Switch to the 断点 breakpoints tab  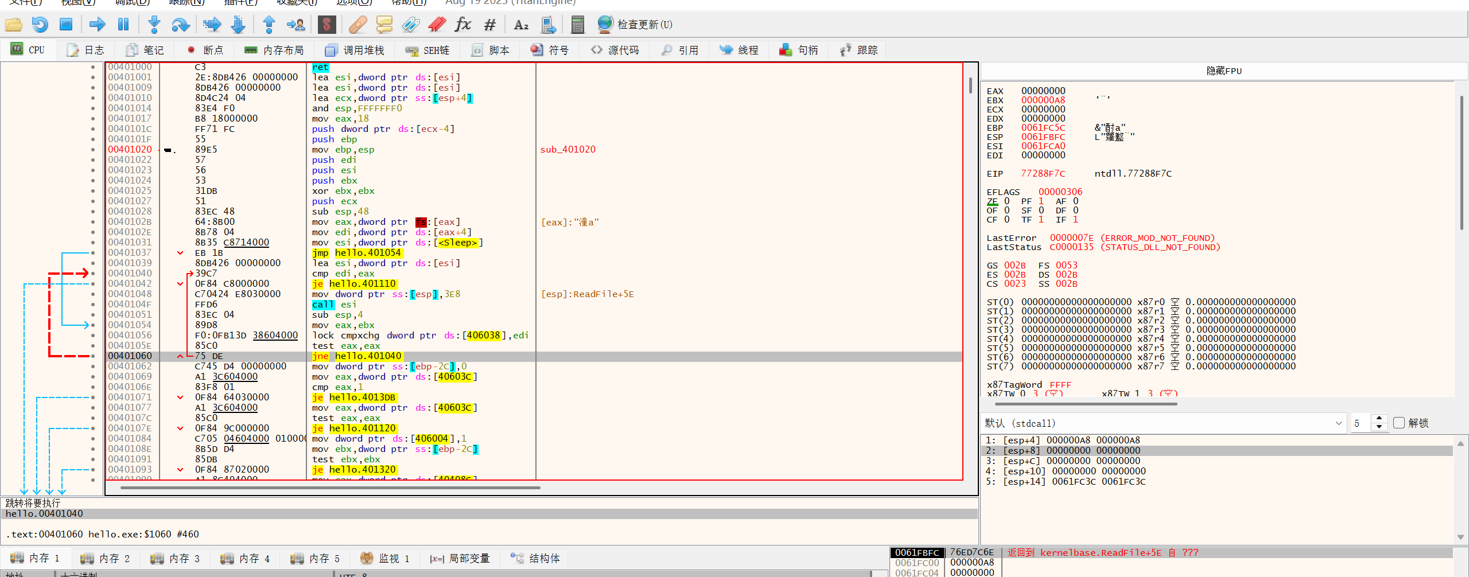tap(205, 50)
